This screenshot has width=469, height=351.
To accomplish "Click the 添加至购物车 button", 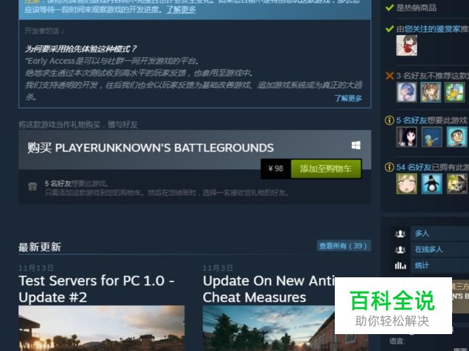I will coord(326,168).
